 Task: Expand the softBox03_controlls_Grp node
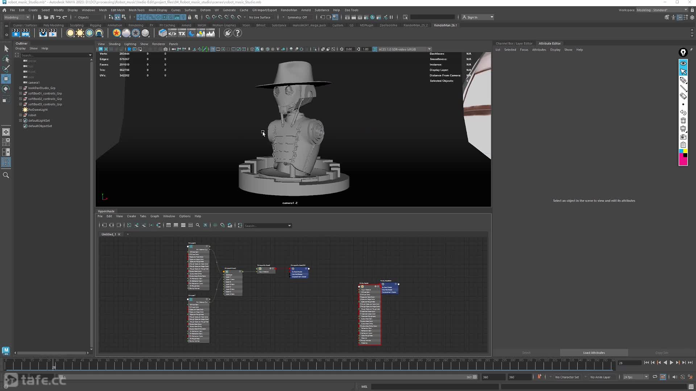[x=21, y=104]
